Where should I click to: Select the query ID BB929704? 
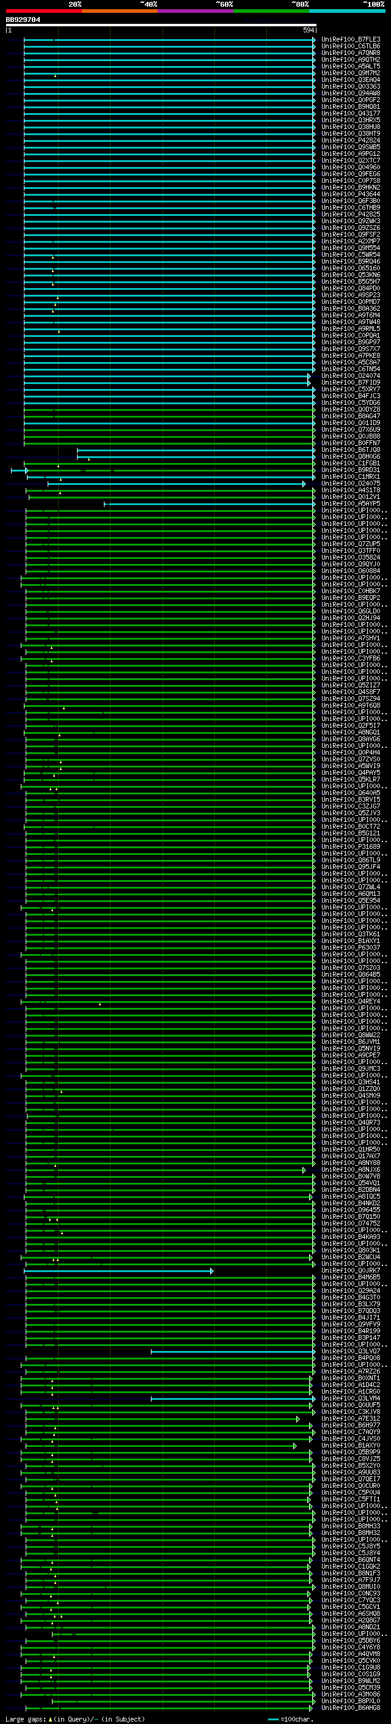point(23,20)
